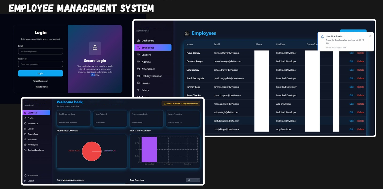This screenshot has width=383, height=189.
Task: Click the Salary dollar icon
Action: tap(138, 90)
